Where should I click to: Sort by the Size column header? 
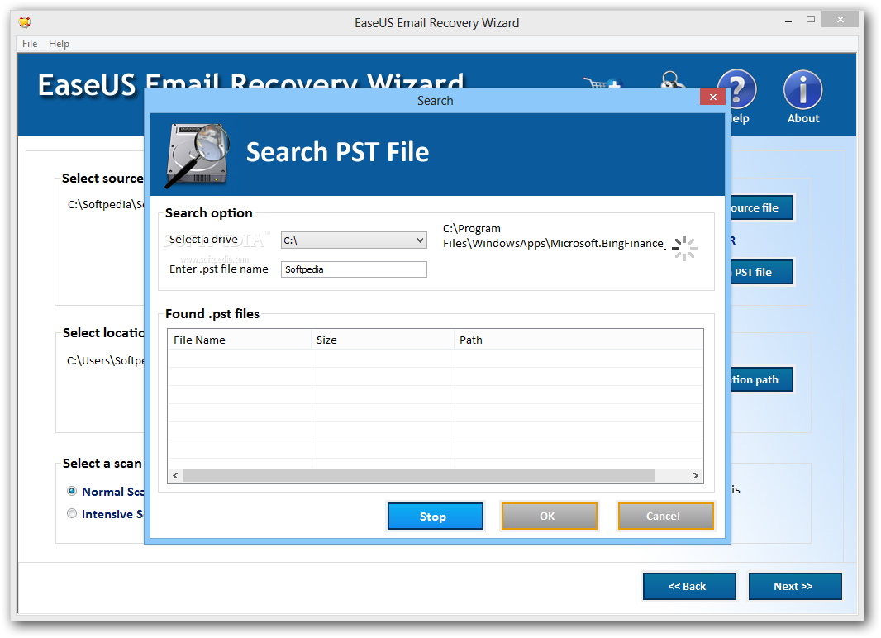coord(383,340)
